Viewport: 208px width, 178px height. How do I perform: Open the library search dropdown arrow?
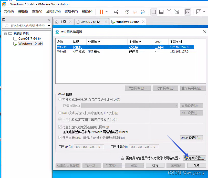point(49,26)
